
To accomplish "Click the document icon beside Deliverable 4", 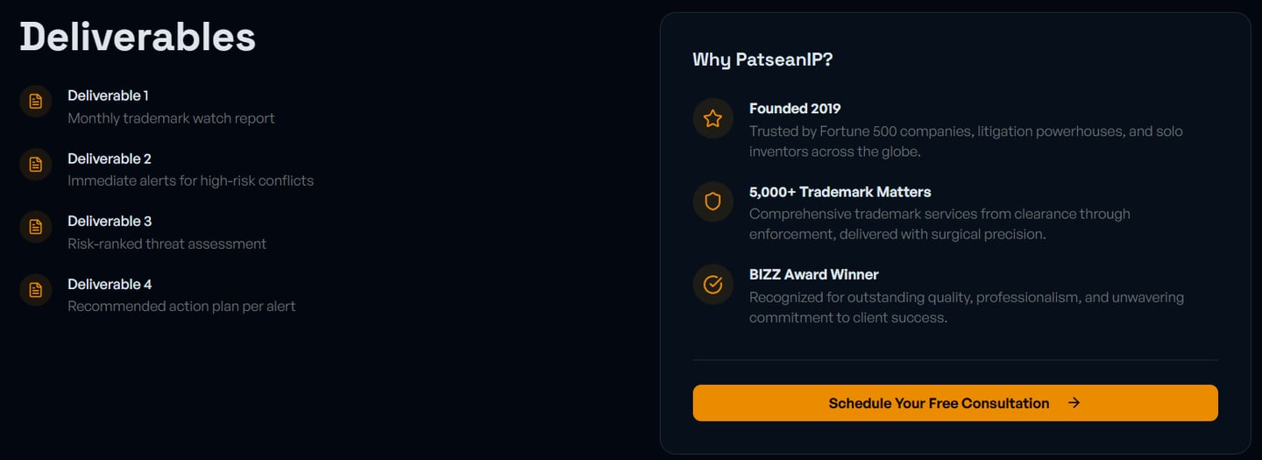I will click(x=36, y=290).
